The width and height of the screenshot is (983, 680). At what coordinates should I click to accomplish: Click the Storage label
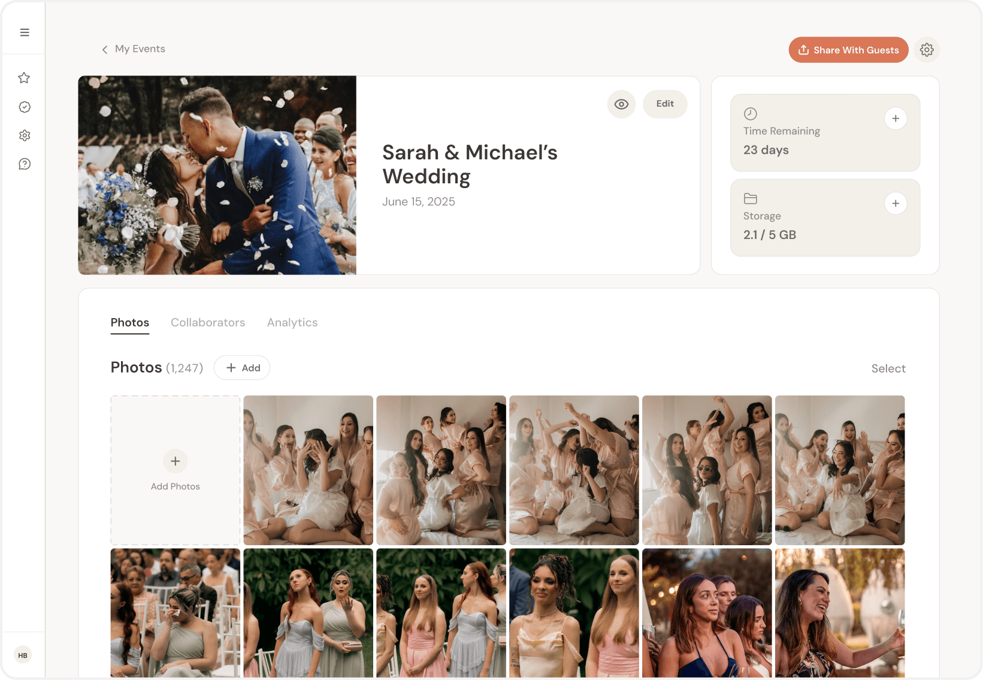point(762,216)
